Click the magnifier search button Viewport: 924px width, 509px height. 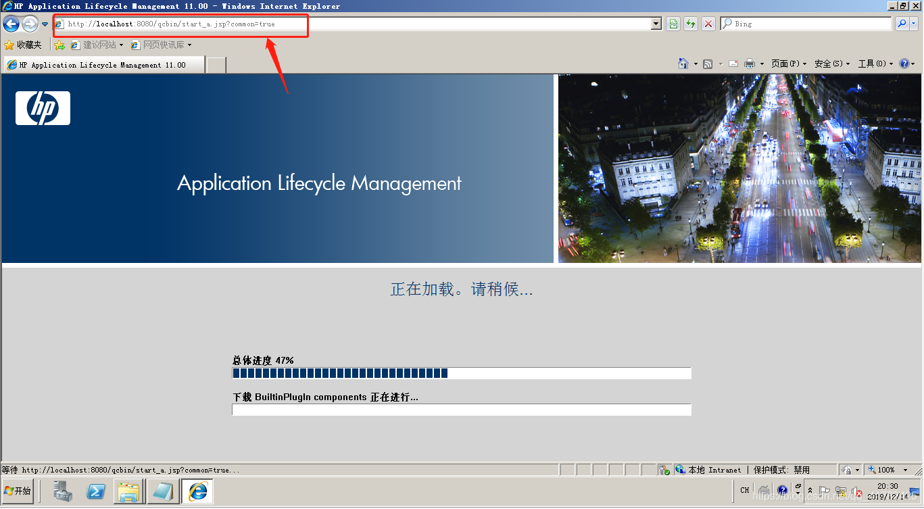tap(902, 24)
